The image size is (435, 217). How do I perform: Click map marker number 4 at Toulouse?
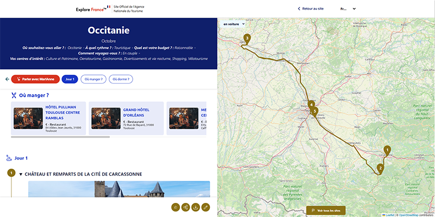point(311,105)
